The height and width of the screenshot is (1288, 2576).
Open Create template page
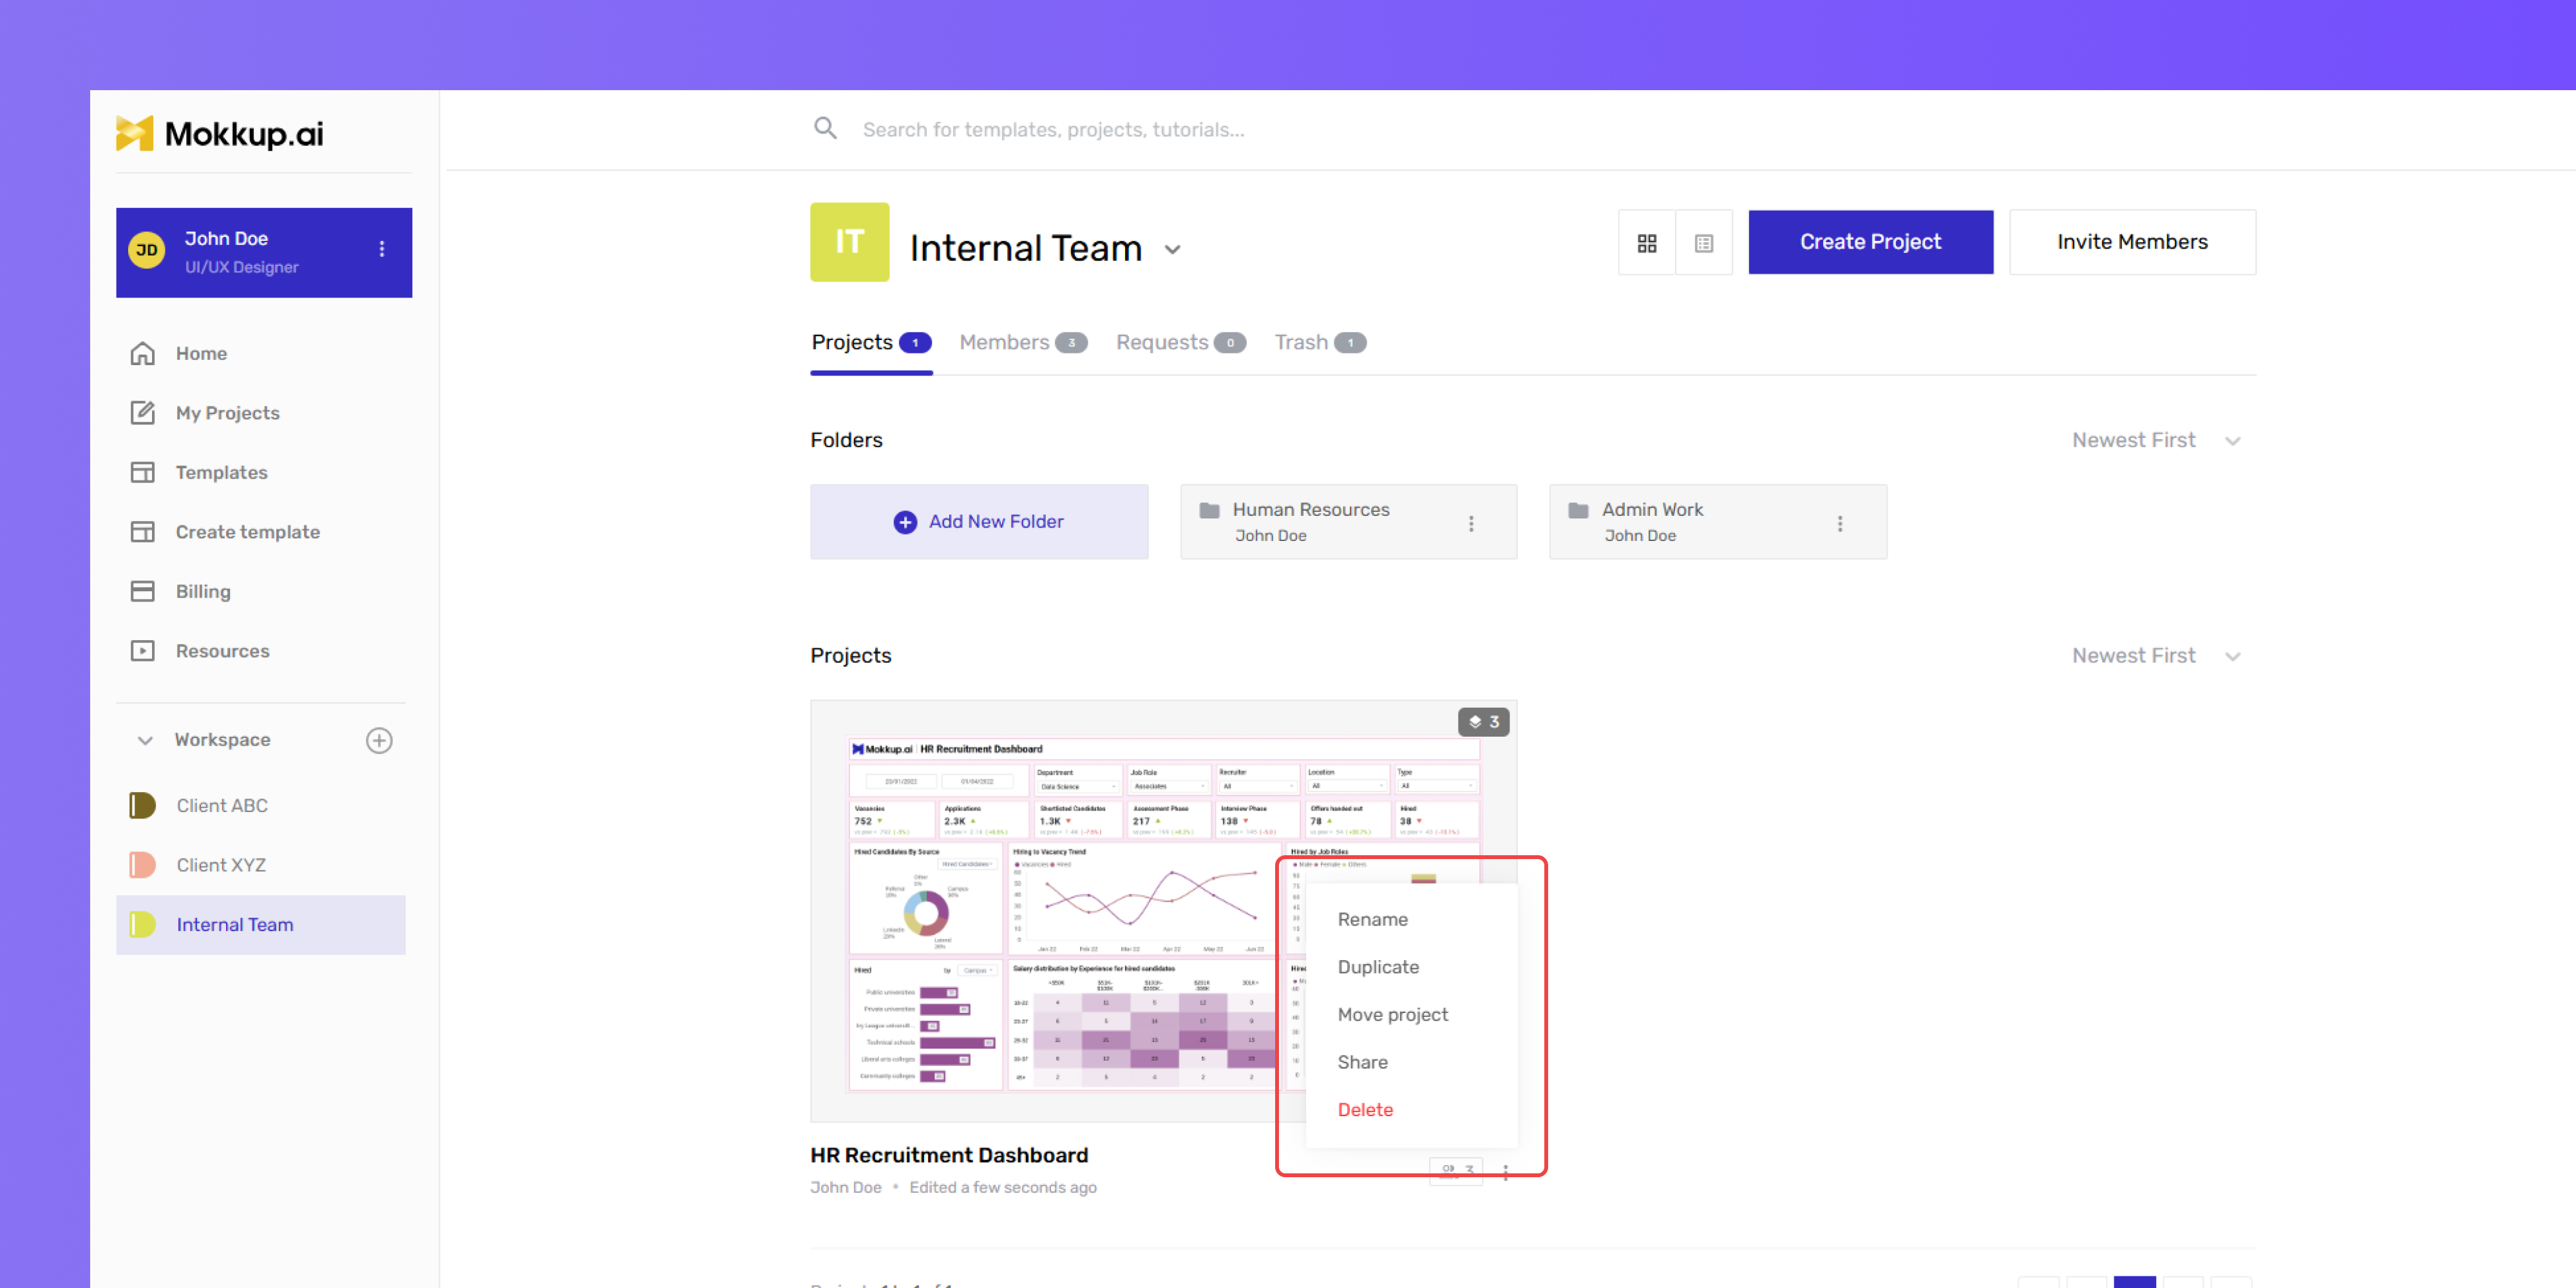[247, 532]
